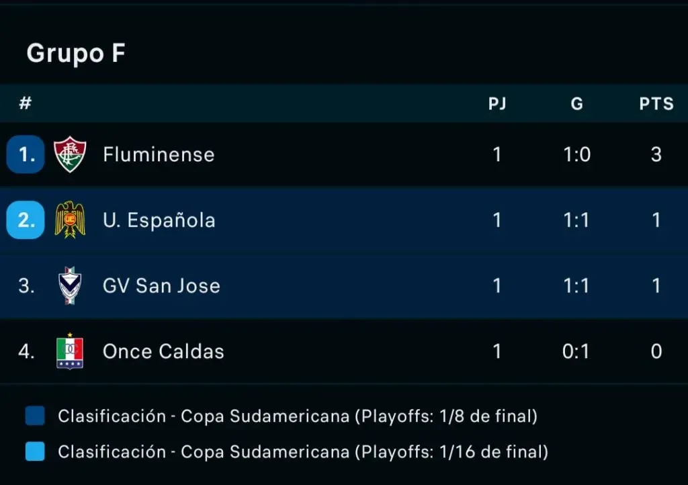688x485 pixels.
Task: Click the Fluminense club crest
Action: click(x=70, y=155)
